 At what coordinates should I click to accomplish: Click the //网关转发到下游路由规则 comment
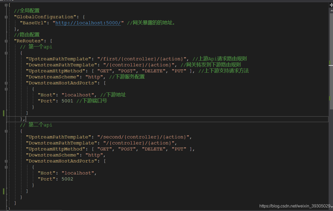point(211,65)
